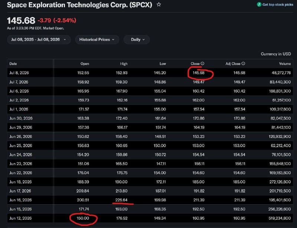Click the Close column info icon
Viewport: 297px width, 228px height.
202,63
